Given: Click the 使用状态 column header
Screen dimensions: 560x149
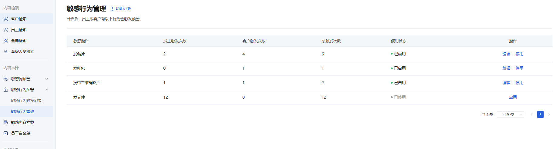Looking at the screenshot, I should point(398,41).
